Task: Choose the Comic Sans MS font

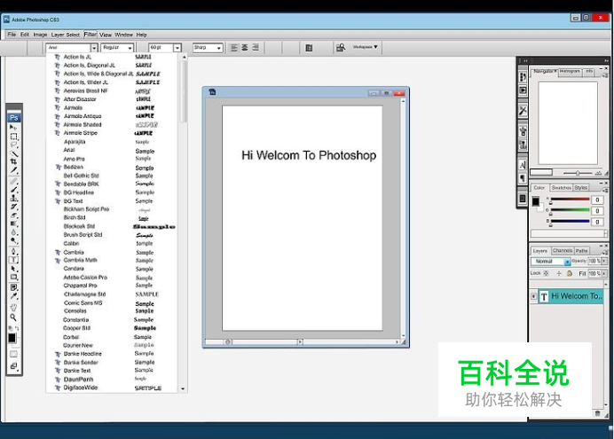Action: [x=83, y=302]
